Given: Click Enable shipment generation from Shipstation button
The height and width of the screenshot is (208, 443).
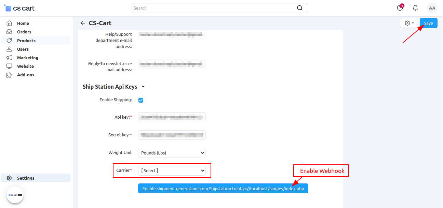Looking at the screenshot, I should (223, 189).
